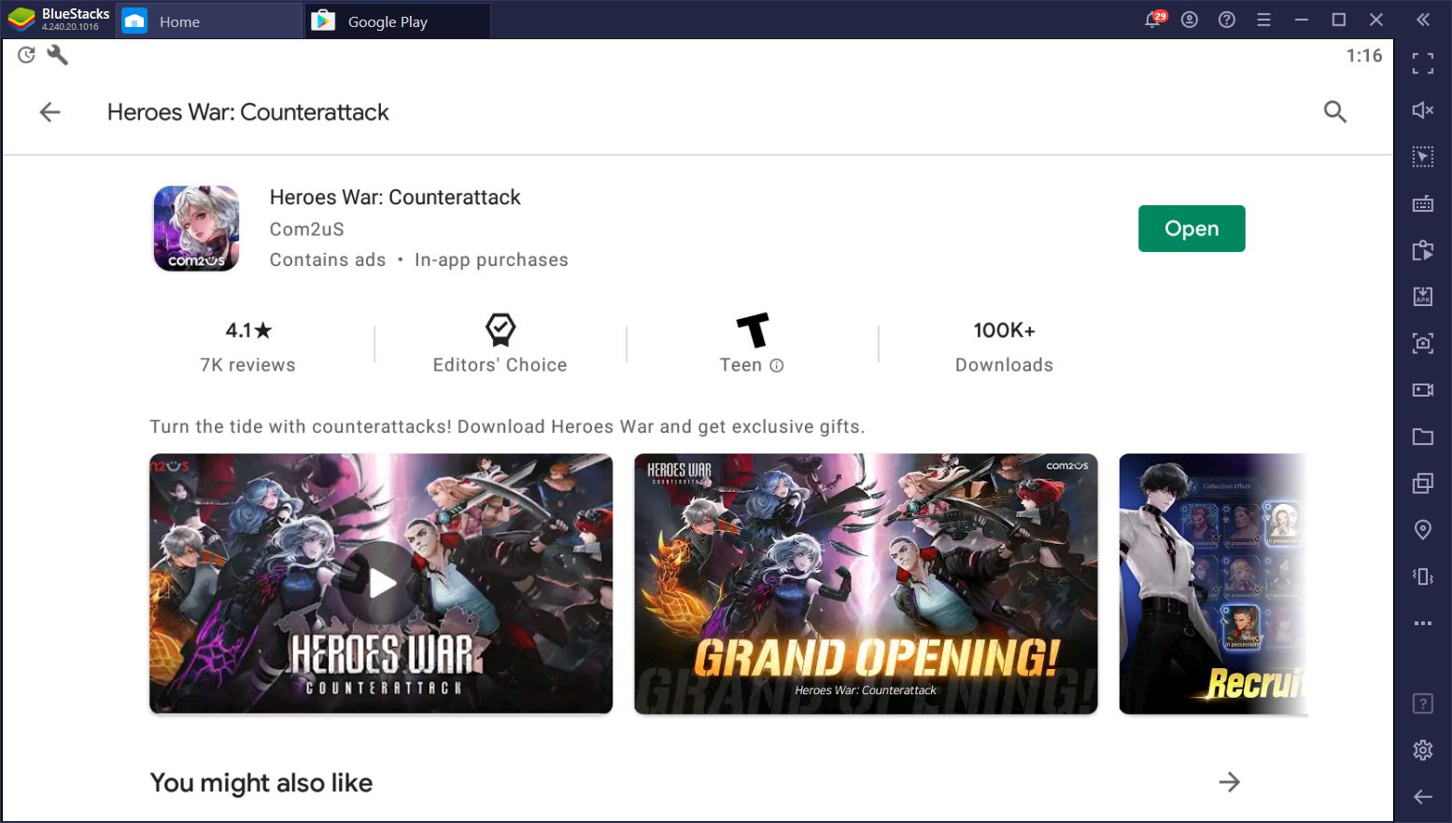
Task: Open BlueStacks settings gear
Action: click(x=1422, y=749)
